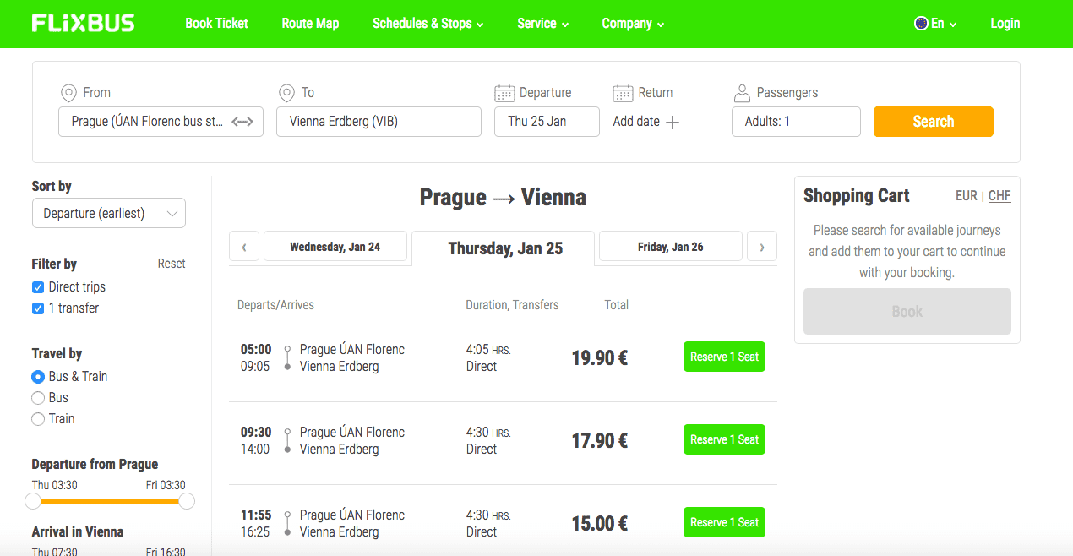Select the Bus only travel option
This screenshot has height=556, width=1073.
pos(38,398)
